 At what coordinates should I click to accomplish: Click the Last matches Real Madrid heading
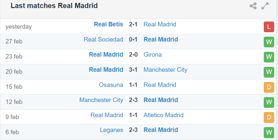[x=54, y=6]
